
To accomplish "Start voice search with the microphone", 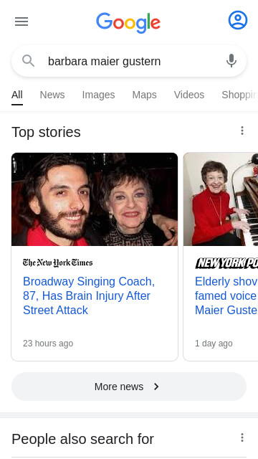I will [x=231, y=61].
